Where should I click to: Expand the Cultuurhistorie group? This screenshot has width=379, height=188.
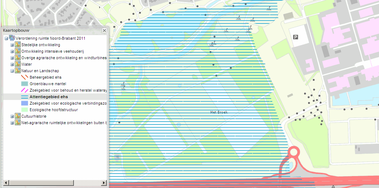(12, 117)
